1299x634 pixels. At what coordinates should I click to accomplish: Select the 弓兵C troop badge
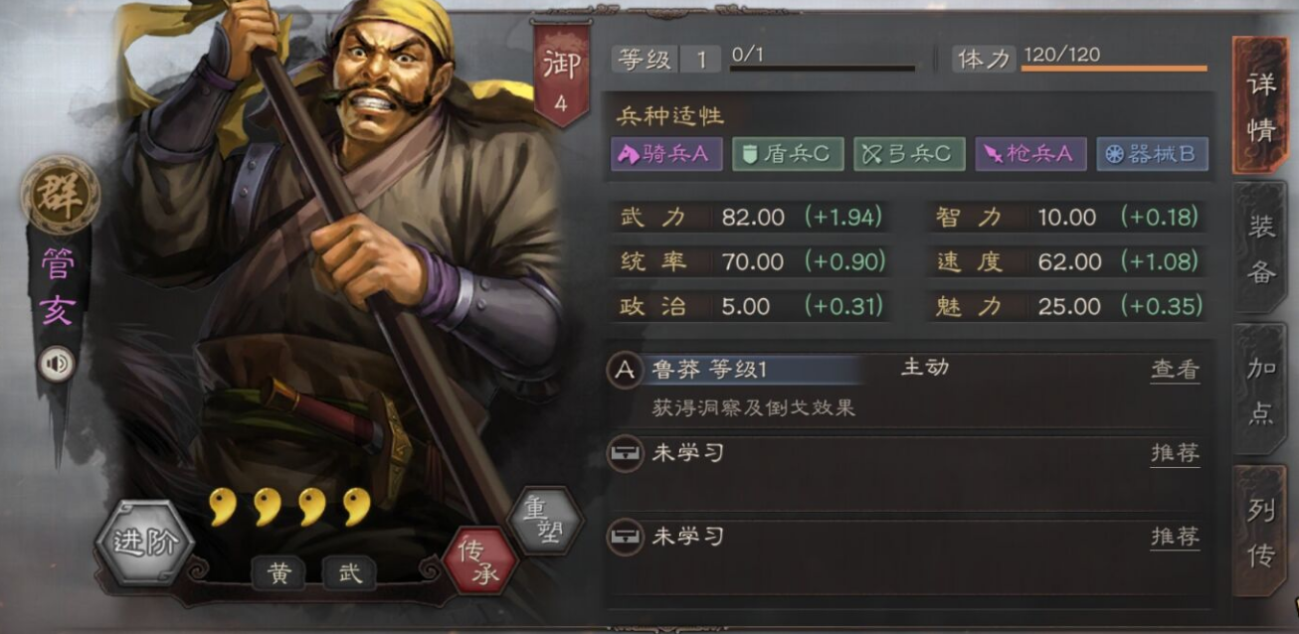click(909, 154)
